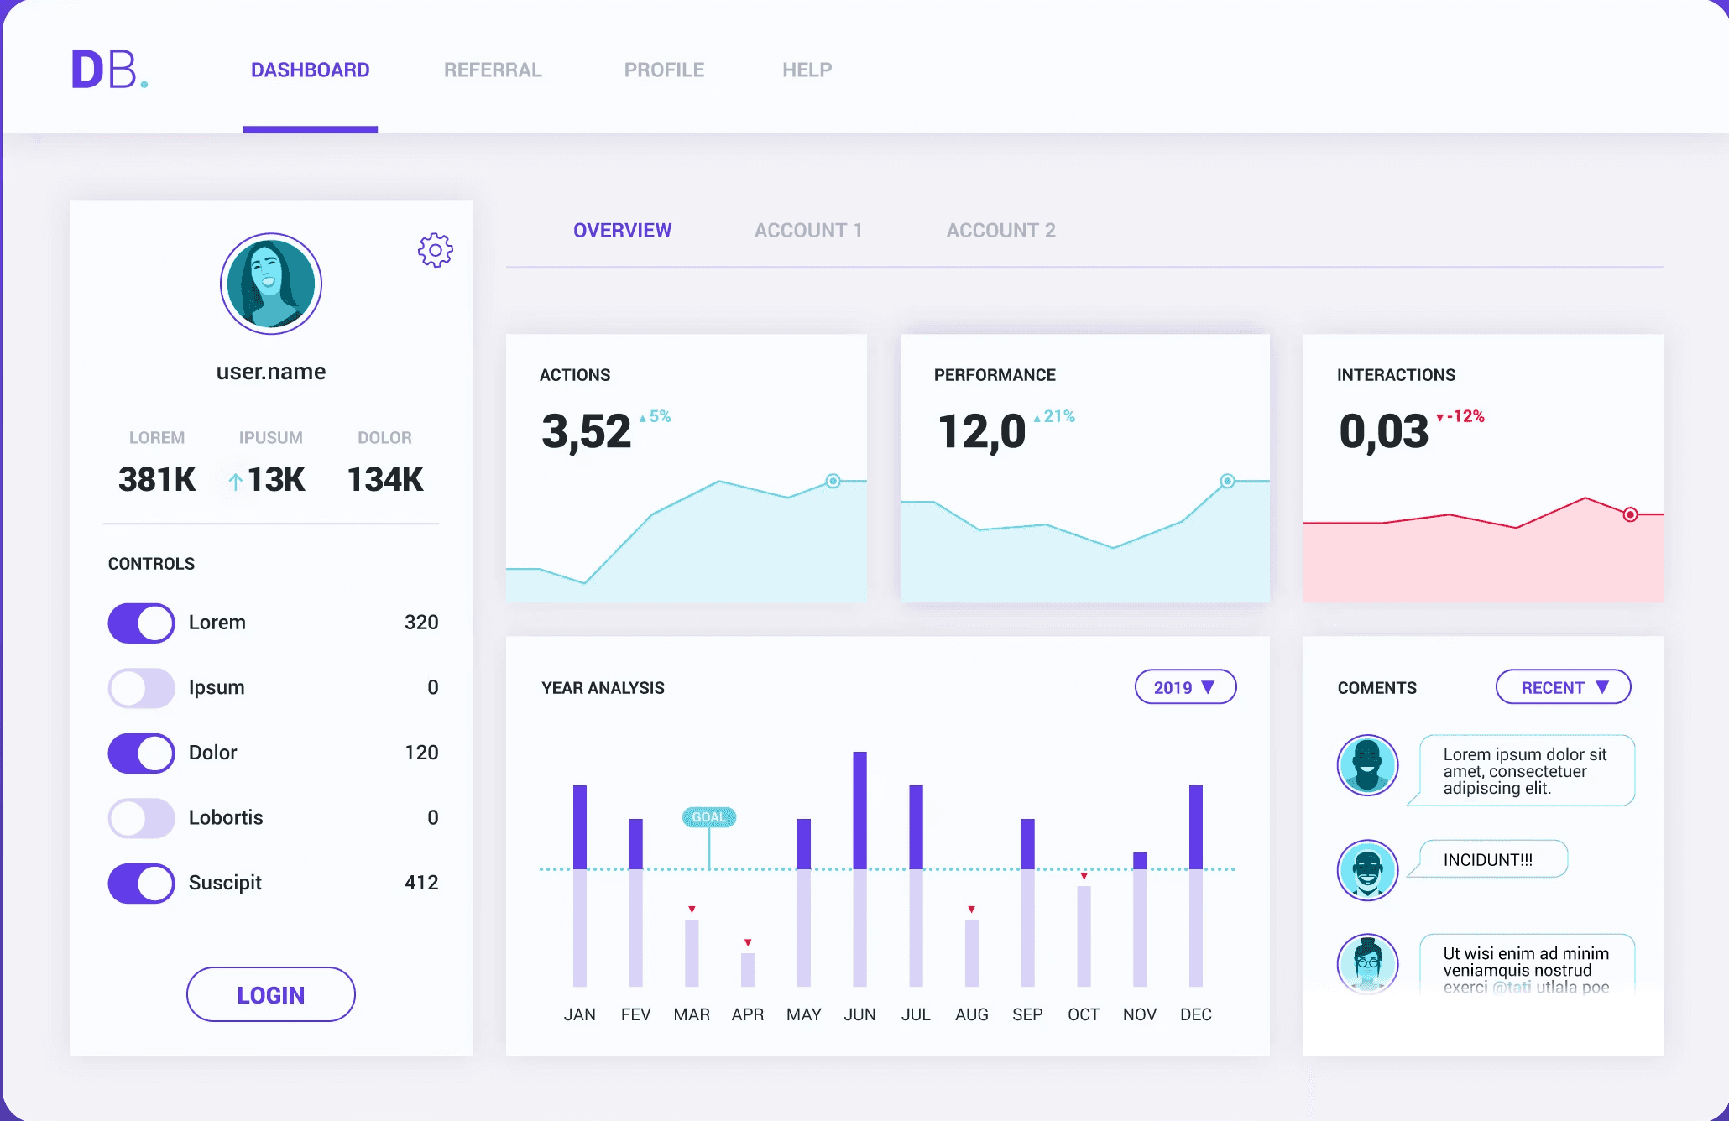Click the NOV bar in Year Analysis

click(x=1140, y=919)
